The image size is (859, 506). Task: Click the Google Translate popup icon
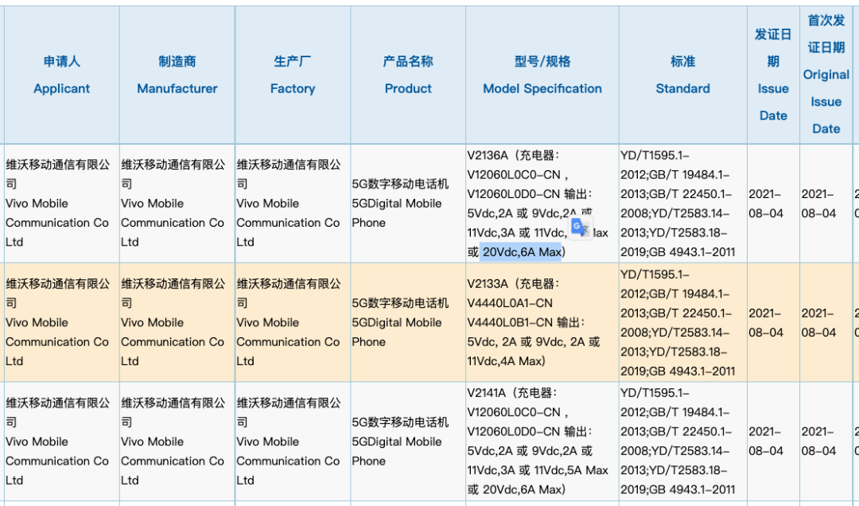pyautogui.click(x=581, y=228)
